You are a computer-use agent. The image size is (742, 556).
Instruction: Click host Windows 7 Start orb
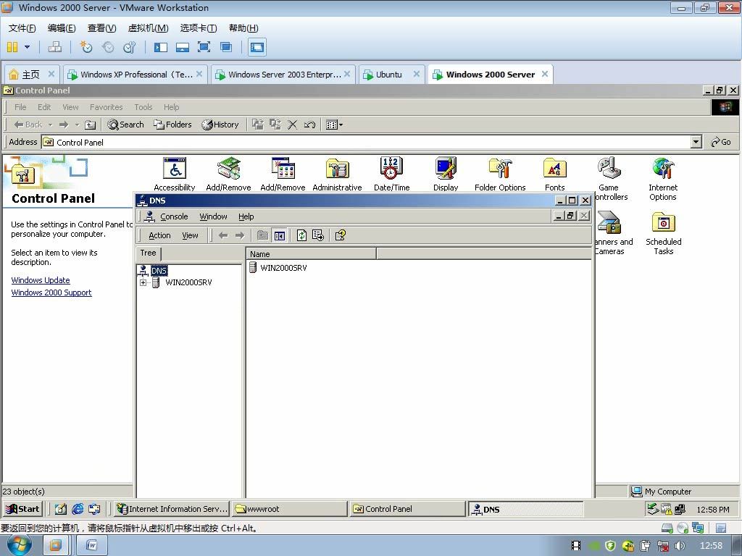tap(19, 545)
